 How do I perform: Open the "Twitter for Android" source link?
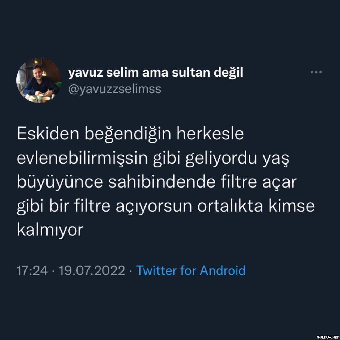[x=191, y=270]
